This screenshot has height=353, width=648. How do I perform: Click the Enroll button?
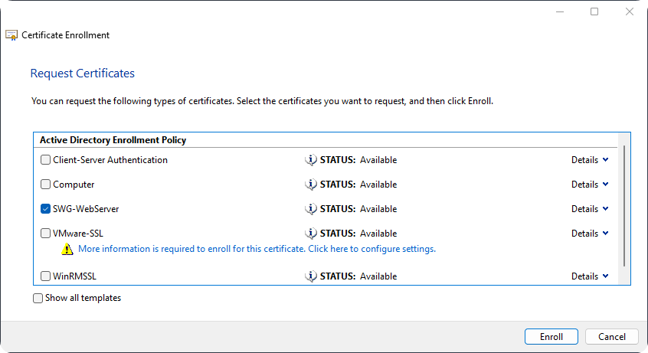[551, 337]
